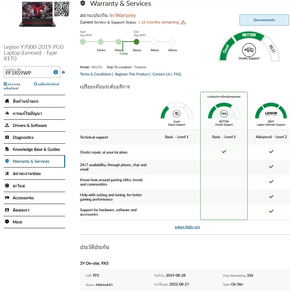
Task: Open the อะไหล่ parts page
Action: click(x=34, y=186)
